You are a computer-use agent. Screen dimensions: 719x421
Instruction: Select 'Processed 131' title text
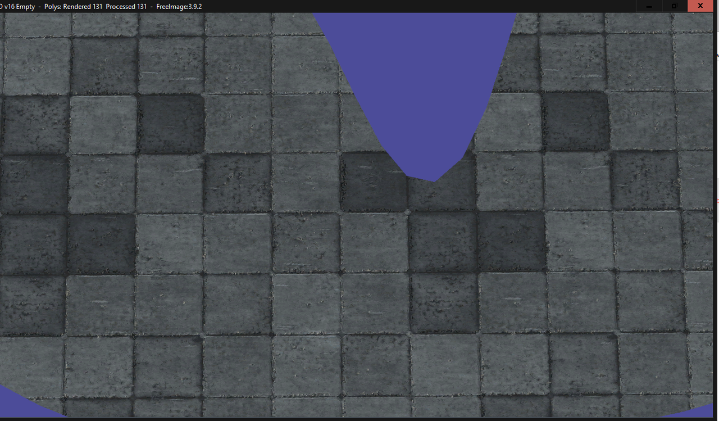click(x=126, y=6)
